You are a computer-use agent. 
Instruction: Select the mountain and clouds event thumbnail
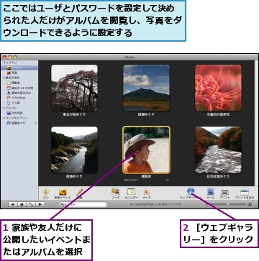(x=146, y=88)
